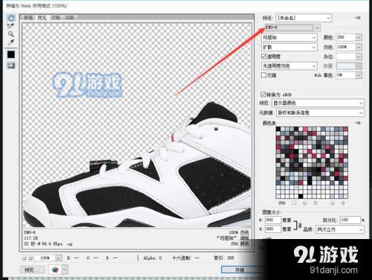Switch to the 原稿 tab

tap(28, 18)
